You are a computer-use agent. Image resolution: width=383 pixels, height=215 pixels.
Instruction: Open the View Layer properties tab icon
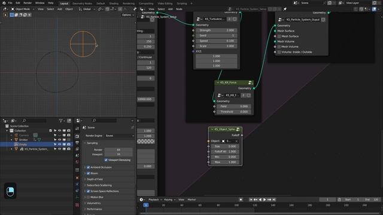coord(77,149)
